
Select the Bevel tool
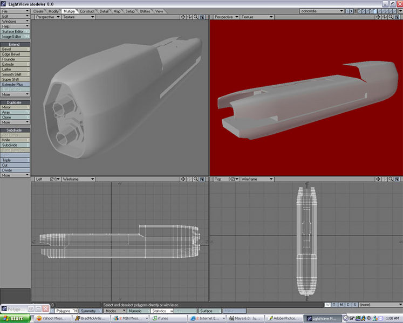15,49
